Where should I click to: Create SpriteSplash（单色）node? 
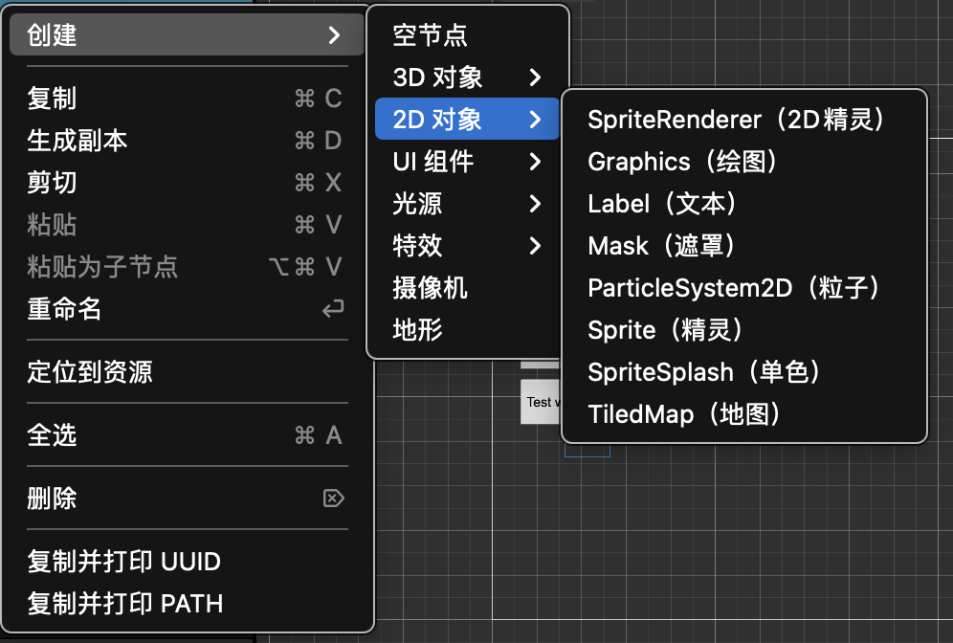point(744,372)
